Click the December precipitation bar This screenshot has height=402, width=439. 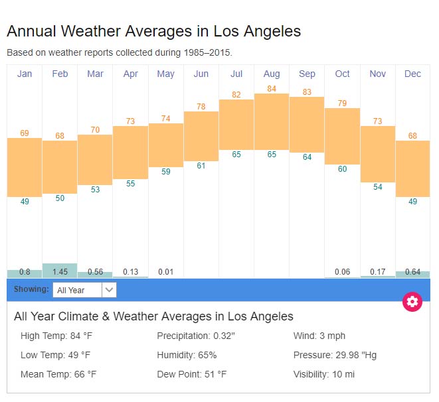tap(412, 274)
